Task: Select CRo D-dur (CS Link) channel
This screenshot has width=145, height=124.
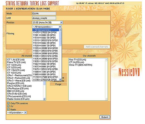Action: (17, 94)
